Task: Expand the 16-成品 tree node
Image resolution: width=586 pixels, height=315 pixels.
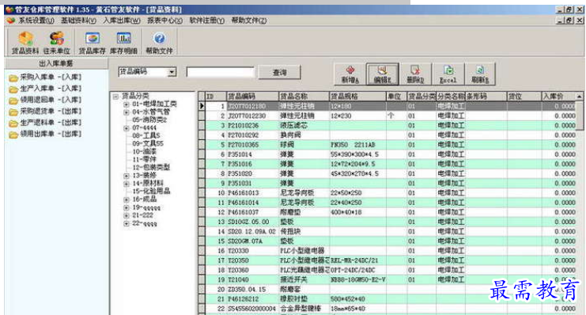Action: pos(127,199)
